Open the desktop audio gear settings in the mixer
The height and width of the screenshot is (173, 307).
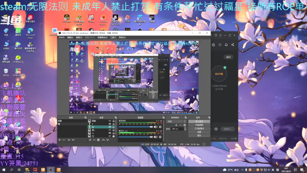[160, 127]
